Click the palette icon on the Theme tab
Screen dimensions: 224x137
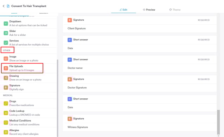coord(171,10)
